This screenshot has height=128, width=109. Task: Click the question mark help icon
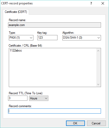point(91,3)
